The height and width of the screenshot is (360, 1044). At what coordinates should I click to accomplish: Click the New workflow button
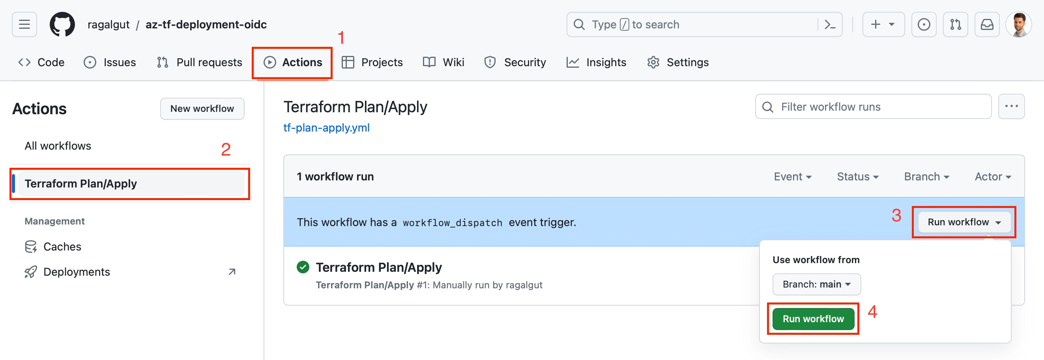(x=202, y=108)
